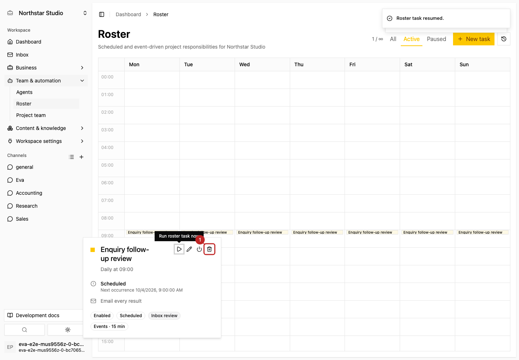Switch to the All filter tab
519x360 pixels.
click(393, 39)
